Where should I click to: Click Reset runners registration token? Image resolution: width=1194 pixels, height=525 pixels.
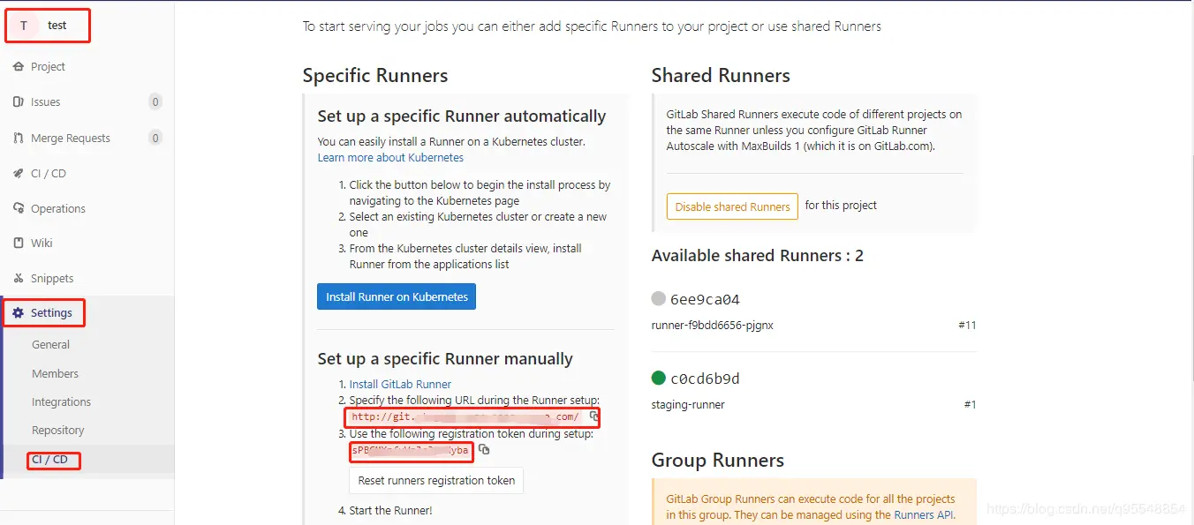click(436, 481)
